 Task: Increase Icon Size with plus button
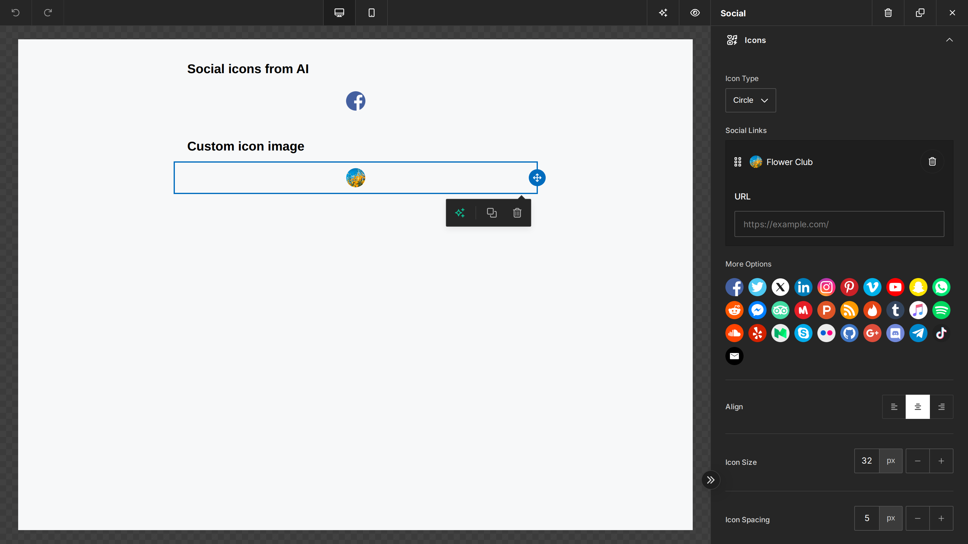(x=941, y=461)
